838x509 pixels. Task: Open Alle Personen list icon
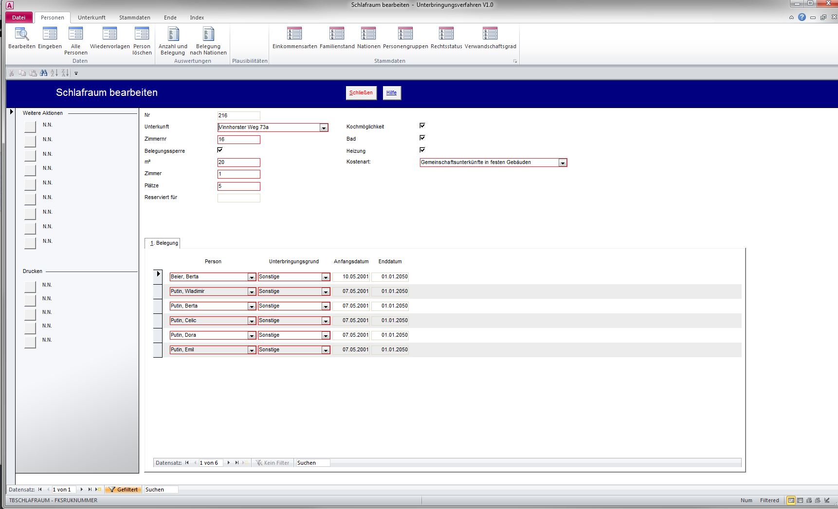point(76,41)
